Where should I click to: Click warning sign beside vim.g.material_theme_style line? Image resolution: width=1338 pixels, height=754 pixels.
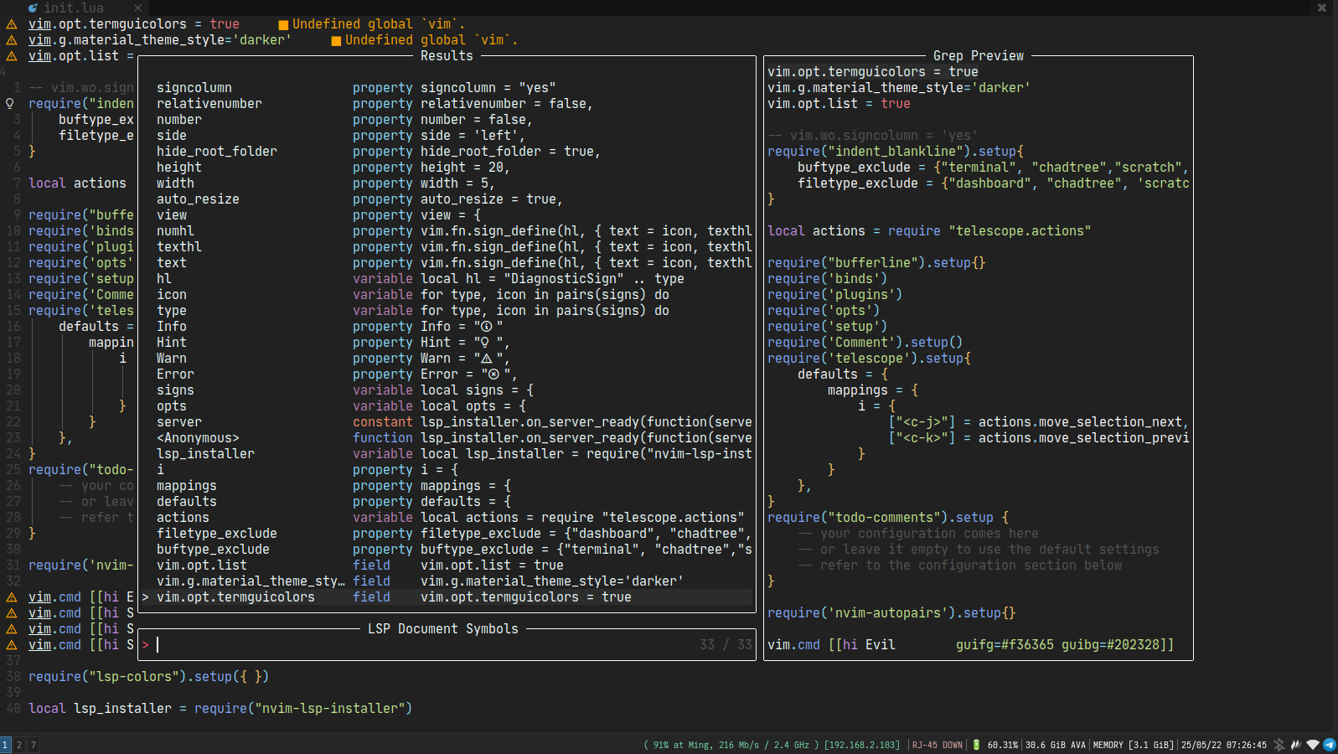click(12, 40)
